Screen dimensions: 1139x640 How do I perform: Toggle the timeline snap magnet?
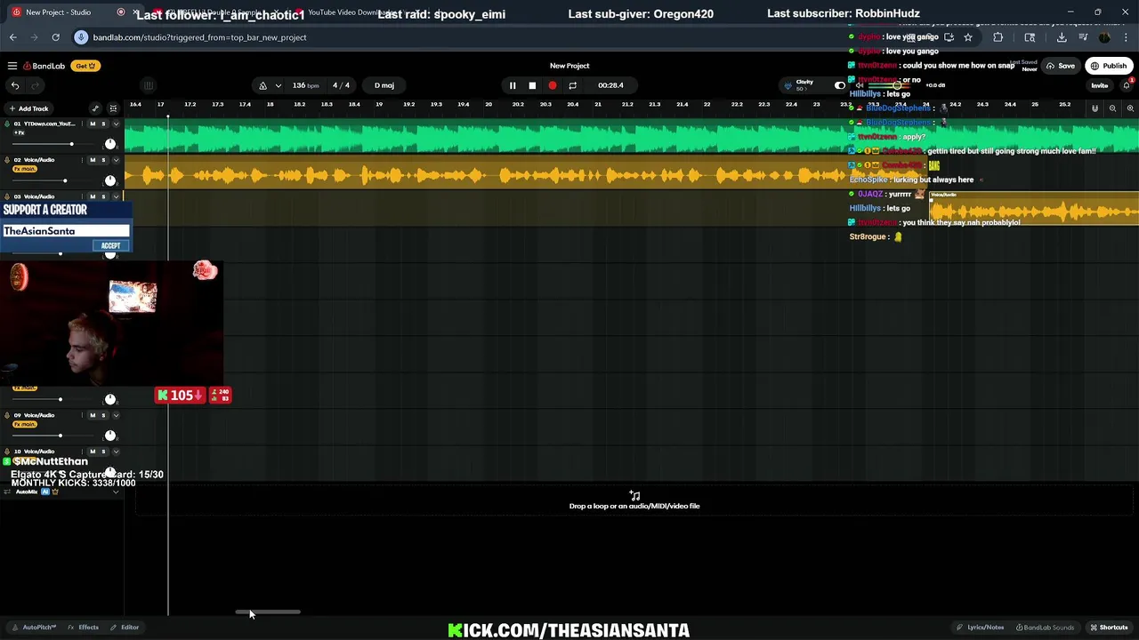[1095, 108]
